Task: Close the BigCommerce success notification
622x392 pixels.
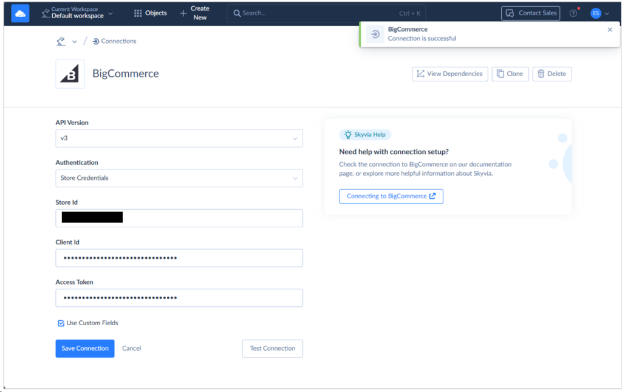Action: click(610, 30)
